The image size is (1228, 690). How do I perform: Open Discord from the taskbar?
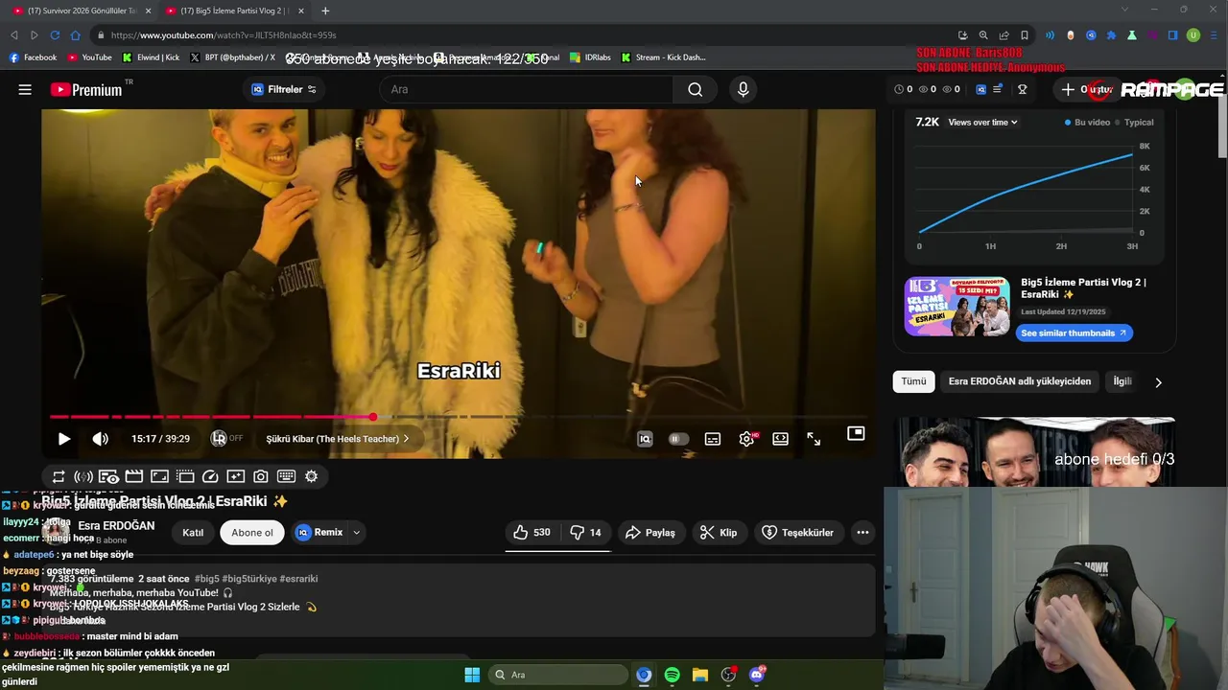(757, 675)
